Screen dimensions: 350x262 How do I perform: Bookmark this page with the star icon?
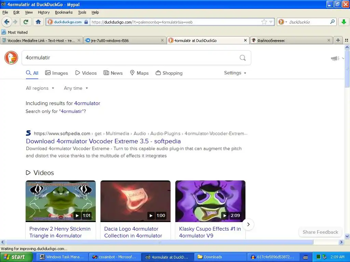click(x=264, y=22)
